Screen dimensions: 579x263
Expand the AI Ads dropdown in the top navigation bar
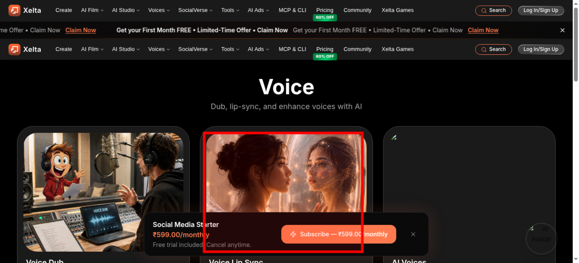[258, 10]
